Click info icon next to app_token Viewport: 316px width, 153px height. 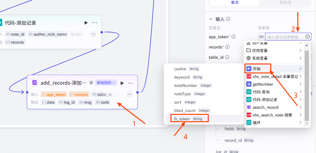tap(234, 37)
